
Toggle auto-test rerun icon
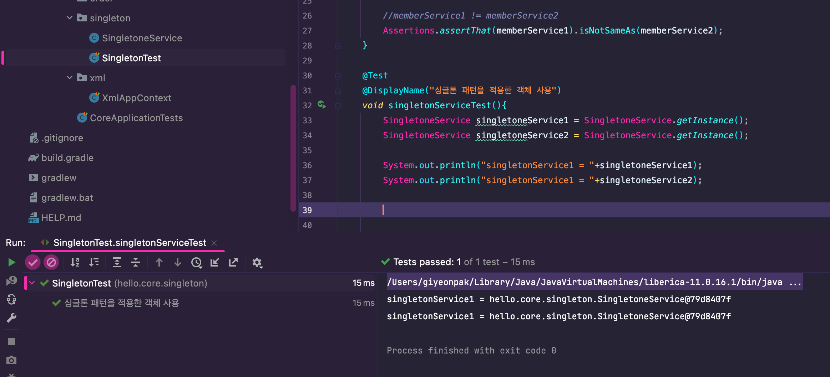tap(11, 300)
